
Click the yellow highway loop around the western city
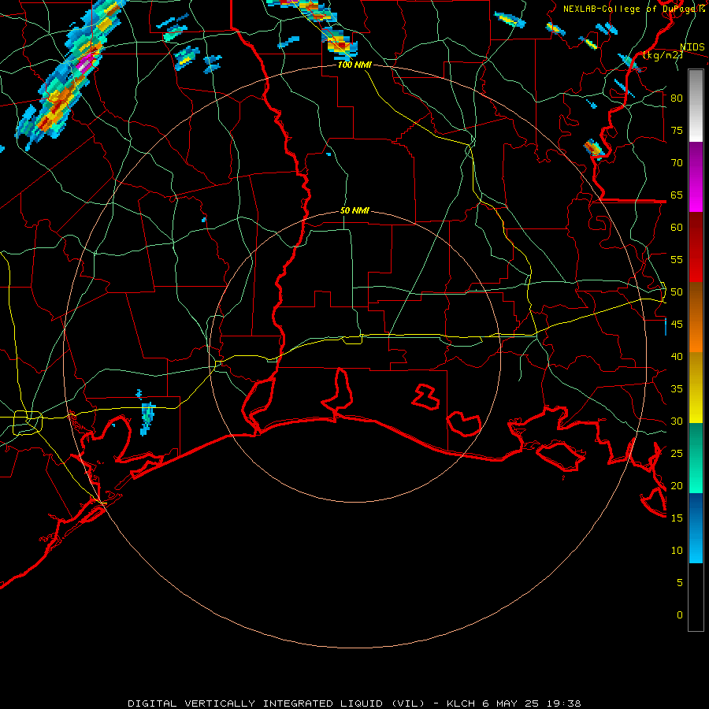(x=28, y=422)
